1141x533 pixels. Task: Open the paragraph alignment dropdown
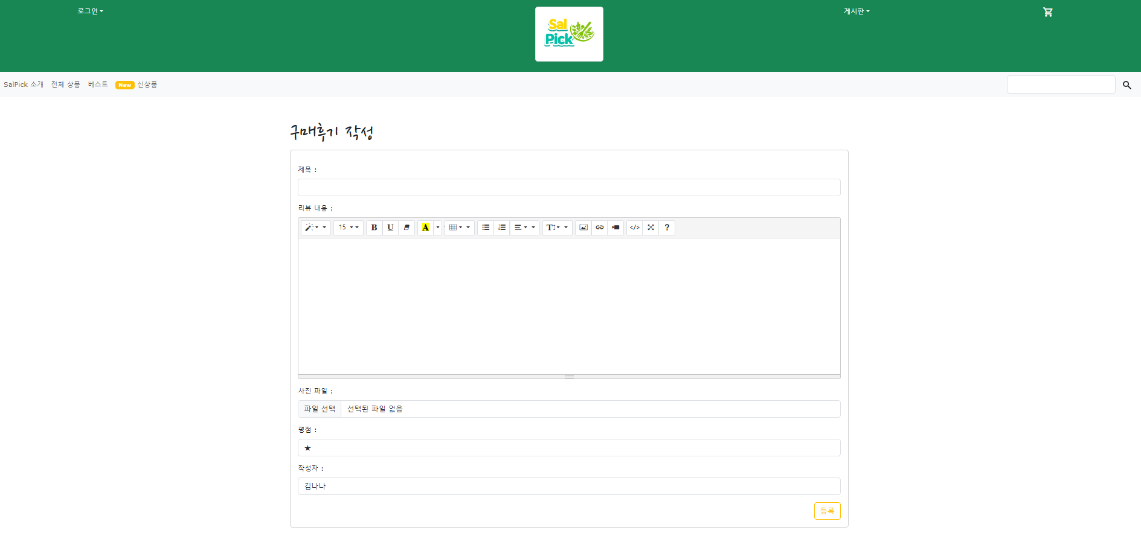tap(524, 228)
